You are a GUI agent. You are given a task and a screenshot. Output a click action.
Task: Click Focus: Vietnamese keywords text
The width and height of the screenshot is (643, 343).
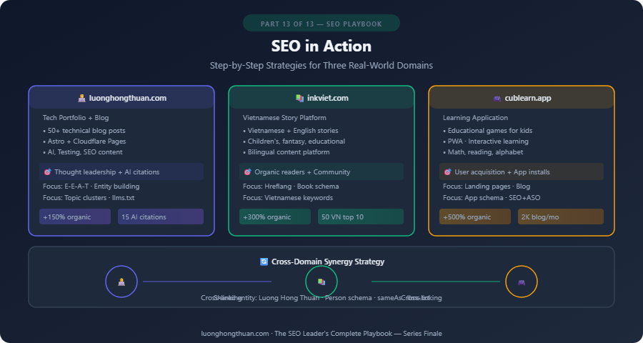click(x=288, y=198)
